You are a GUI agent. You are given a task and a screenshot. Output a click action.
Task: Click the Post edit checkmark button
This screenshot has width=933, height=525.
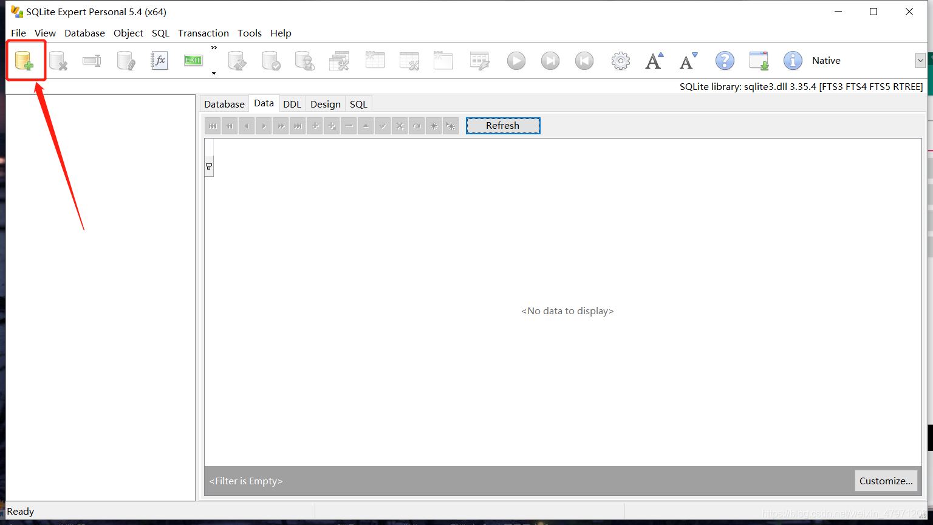[383, 126]
